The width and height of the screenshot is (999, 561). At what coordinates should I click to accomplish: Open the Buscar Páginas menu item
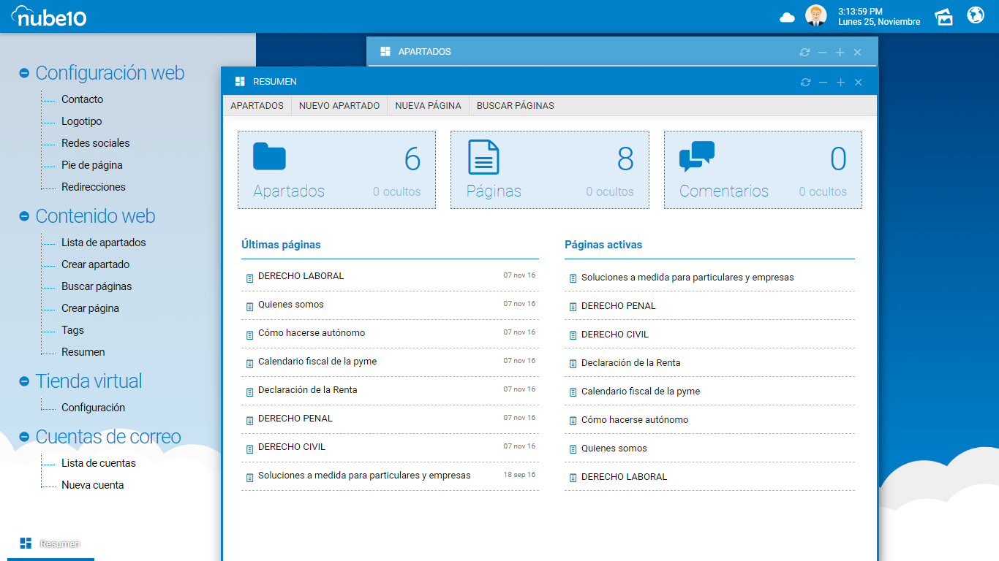coord(515,106)
